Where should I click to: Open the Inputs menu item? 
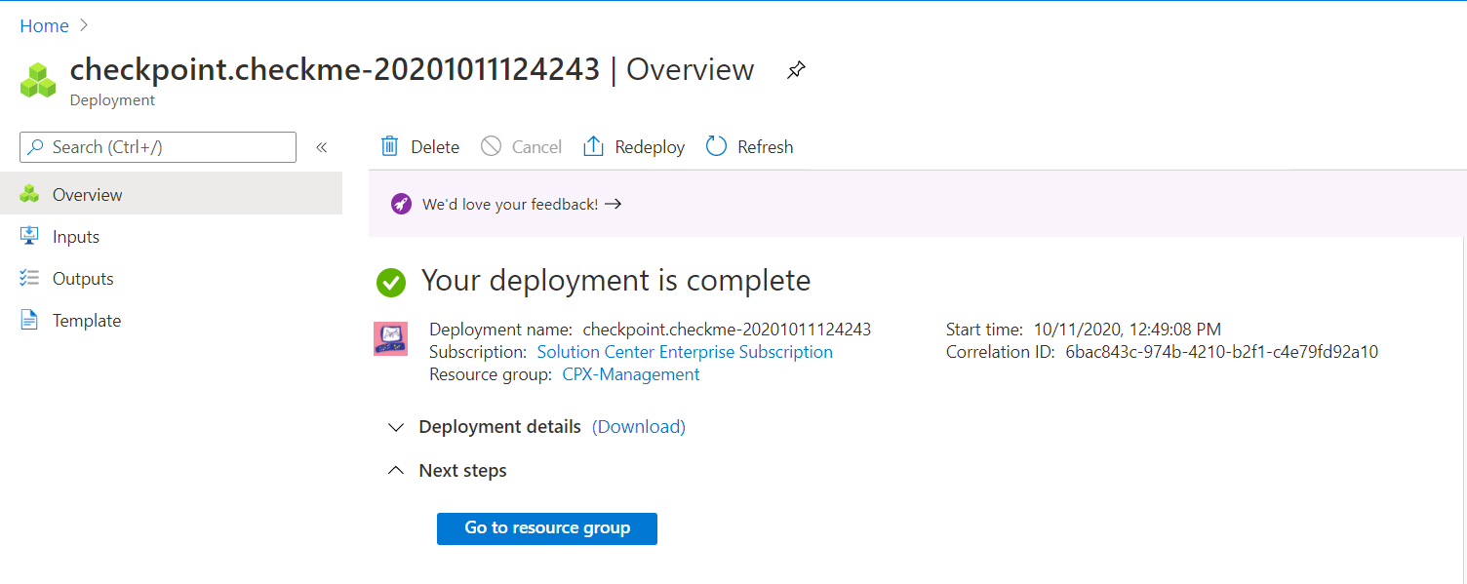[x=171, y=236]
